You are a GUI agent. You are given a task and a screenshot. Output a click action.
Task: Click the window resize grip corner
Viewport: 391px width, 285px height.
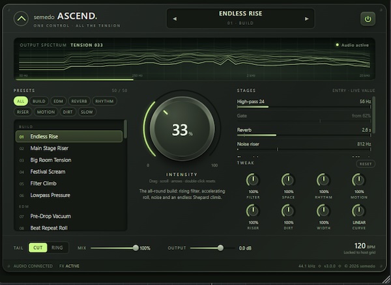tap(386, 280)
